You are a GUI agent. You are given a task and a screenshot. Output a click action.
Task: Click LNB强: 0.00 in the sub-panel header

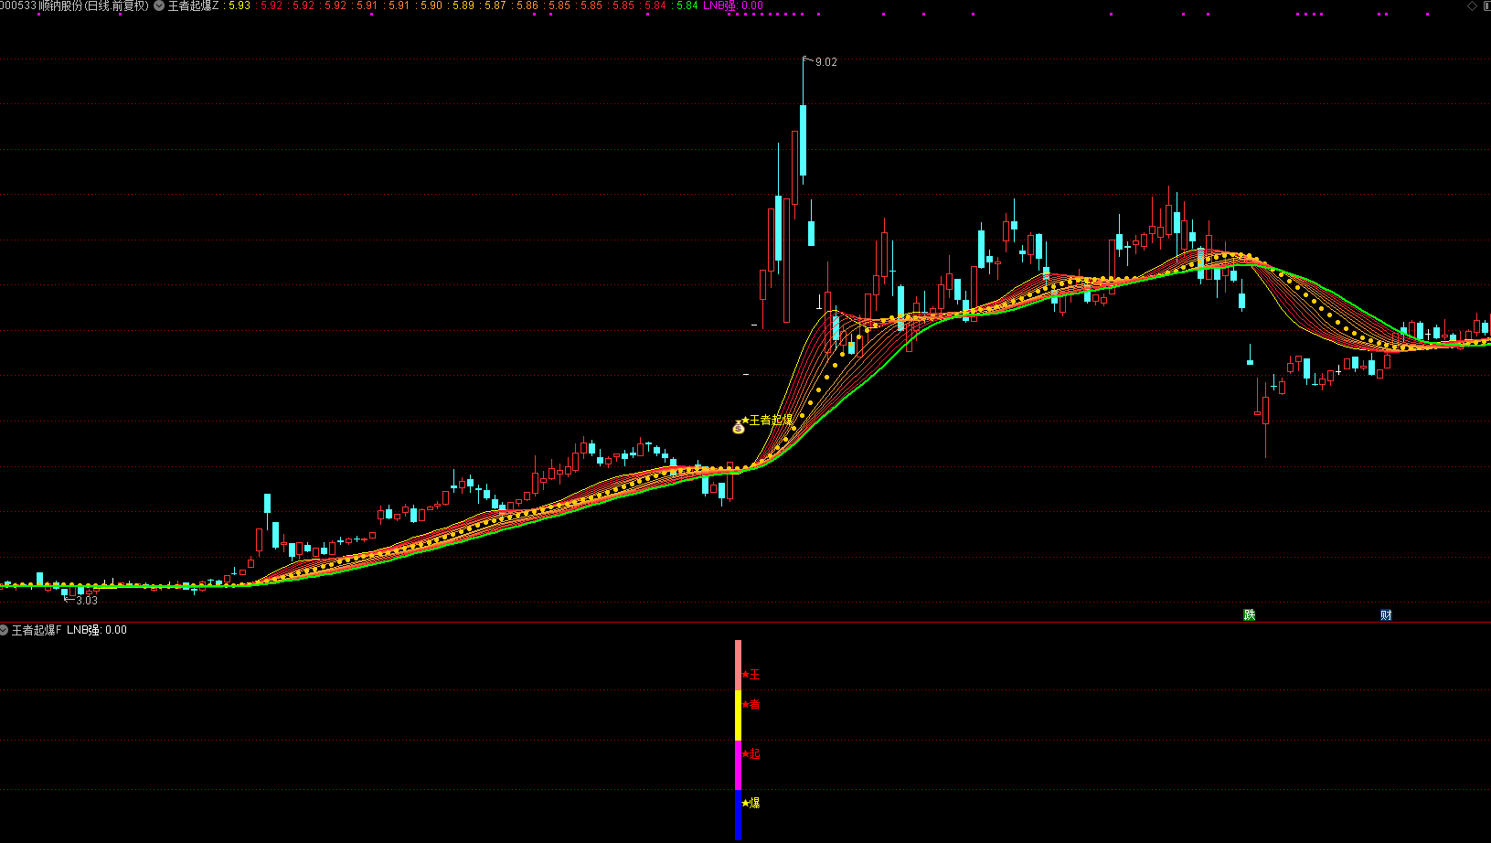(x=97, y=630)
